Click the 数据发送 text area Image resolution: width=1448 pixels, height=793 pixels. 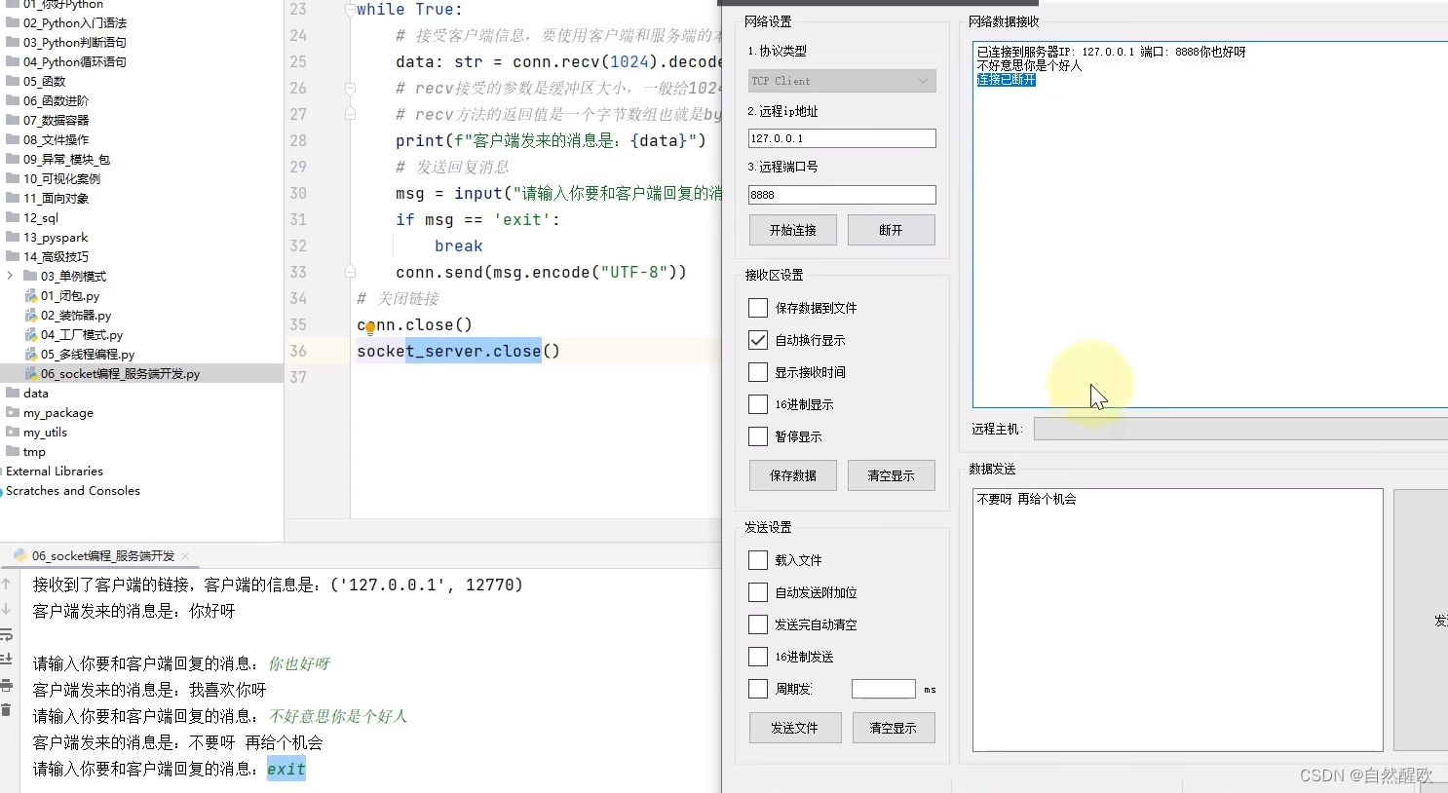[1178, 621]
